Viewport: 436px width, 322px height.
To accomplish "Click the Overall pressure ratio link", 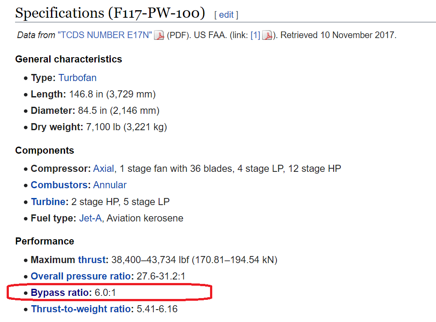I will [x=81, y=276].
